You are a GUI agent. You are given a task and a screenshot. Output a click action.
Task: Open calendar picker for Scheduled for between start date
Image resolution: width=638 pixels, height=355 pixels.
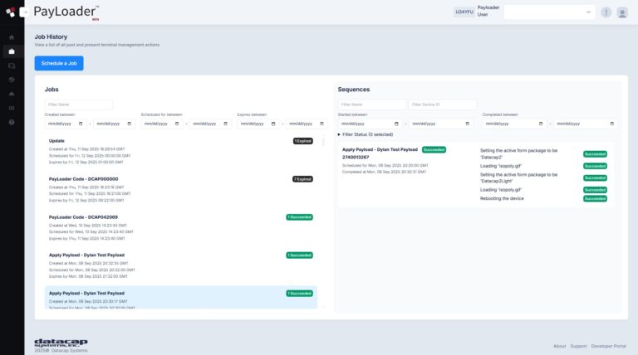(x=177, y=124)
